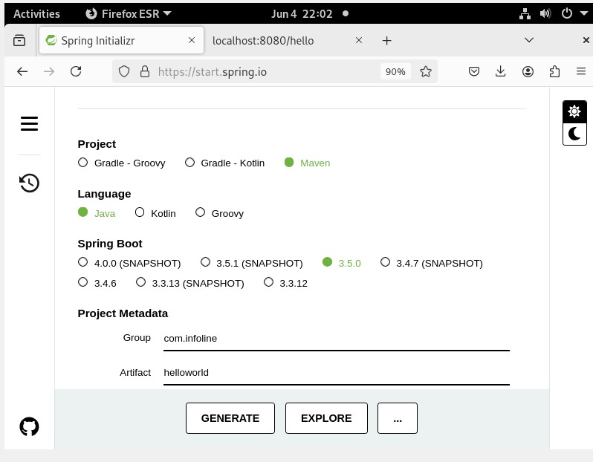Screen dimensions: 593x462
Task: Open the Firefox ESR app menu dropdown
Action: [x=128, y=13]
